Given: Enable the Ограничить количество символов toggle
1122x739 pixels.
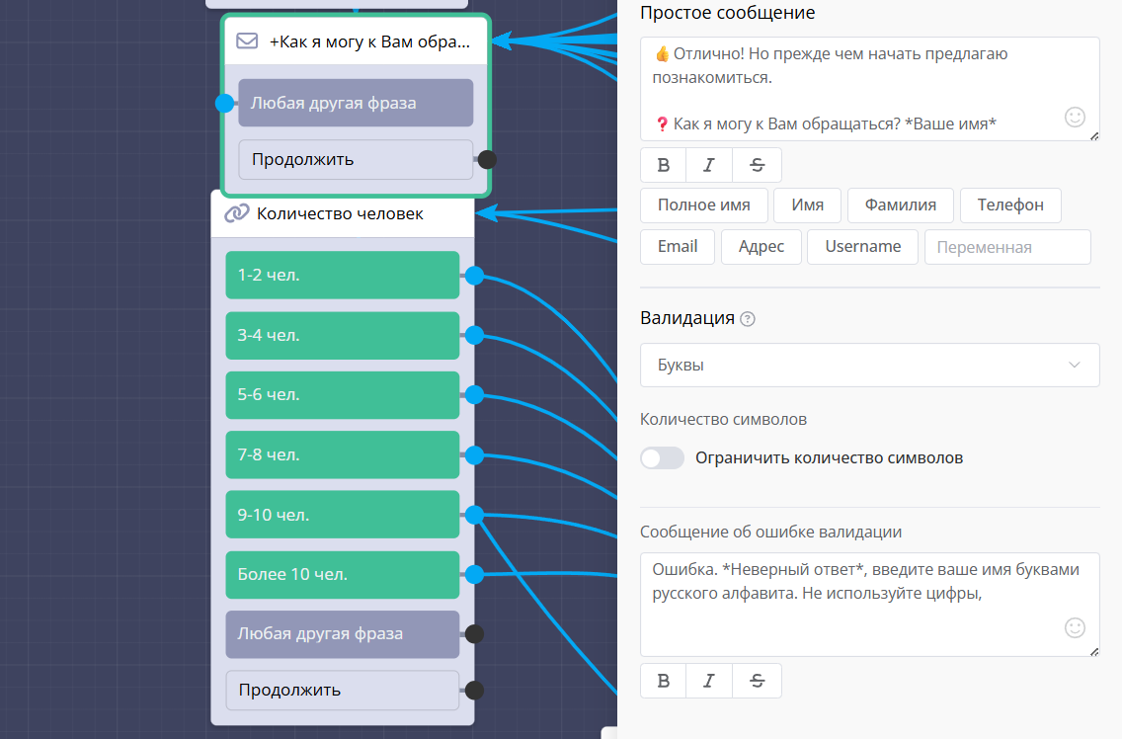Looking at the screenshot, I should click(662, 458).
